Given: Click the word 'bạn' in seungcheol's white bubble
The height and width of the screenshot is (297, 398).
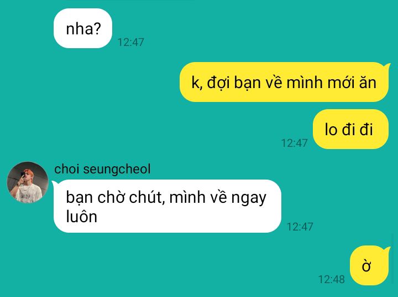Looking at the screenshot, I should [x=79, y=198].
